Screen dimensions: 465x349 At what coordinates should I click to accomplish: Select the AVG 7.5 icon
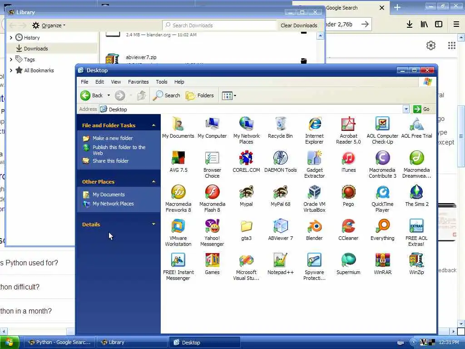(x=178, y=162)
